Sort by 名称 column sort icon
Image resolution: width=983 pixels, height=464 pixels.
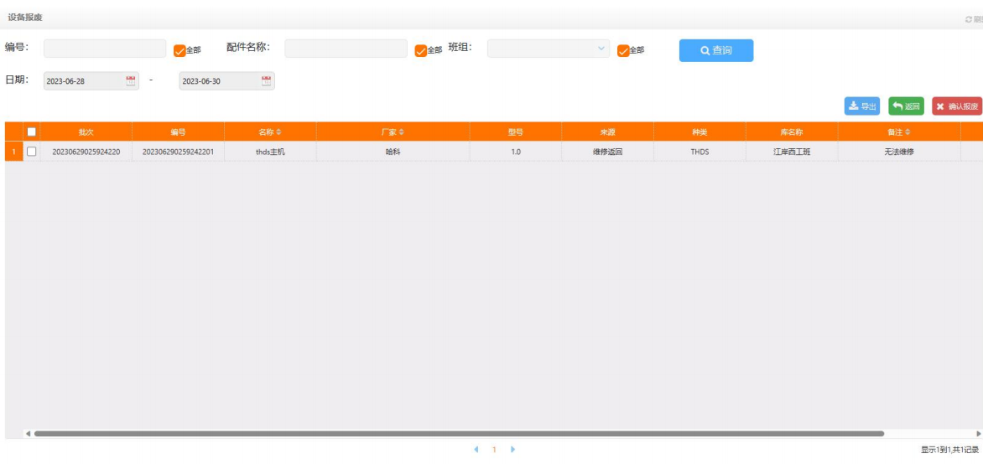(x=279, y=132)
